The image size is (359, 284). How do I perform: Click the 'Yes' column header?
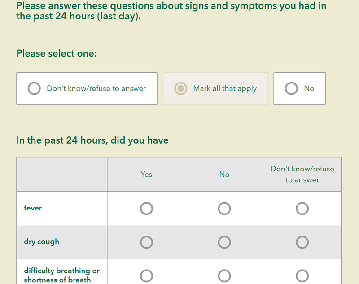[146, 174]
